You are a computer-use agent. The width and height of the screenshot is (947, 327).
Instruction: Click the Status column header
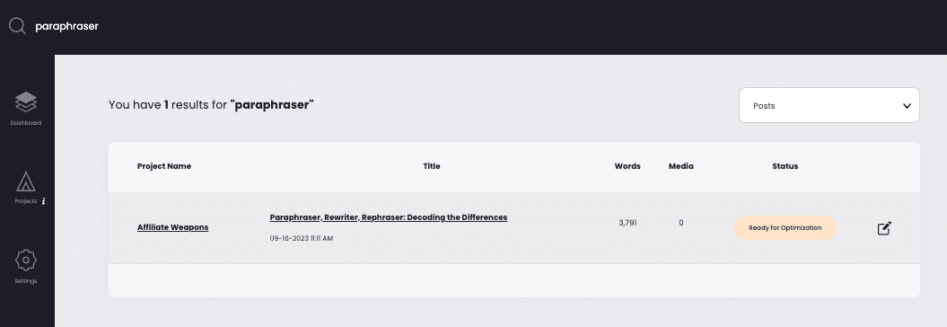[x=785, y=166]
